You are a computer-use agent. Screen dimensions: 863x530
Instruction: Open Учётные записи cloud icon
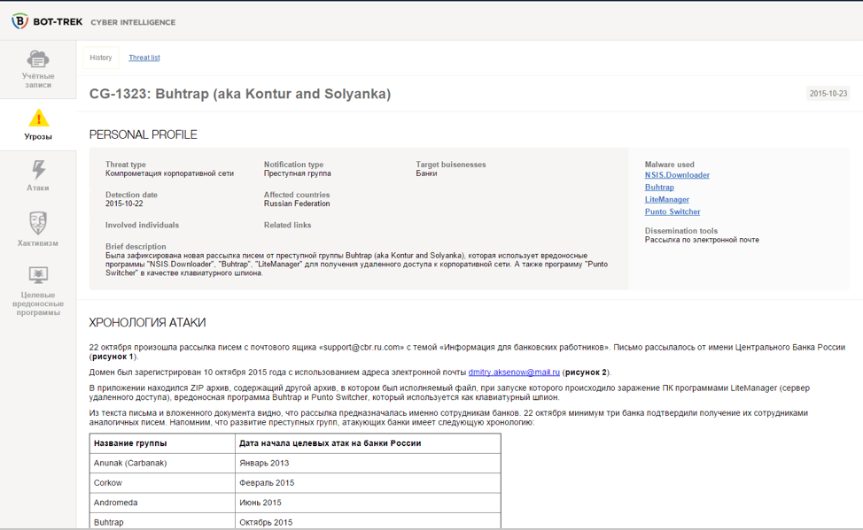pos(37,59)
